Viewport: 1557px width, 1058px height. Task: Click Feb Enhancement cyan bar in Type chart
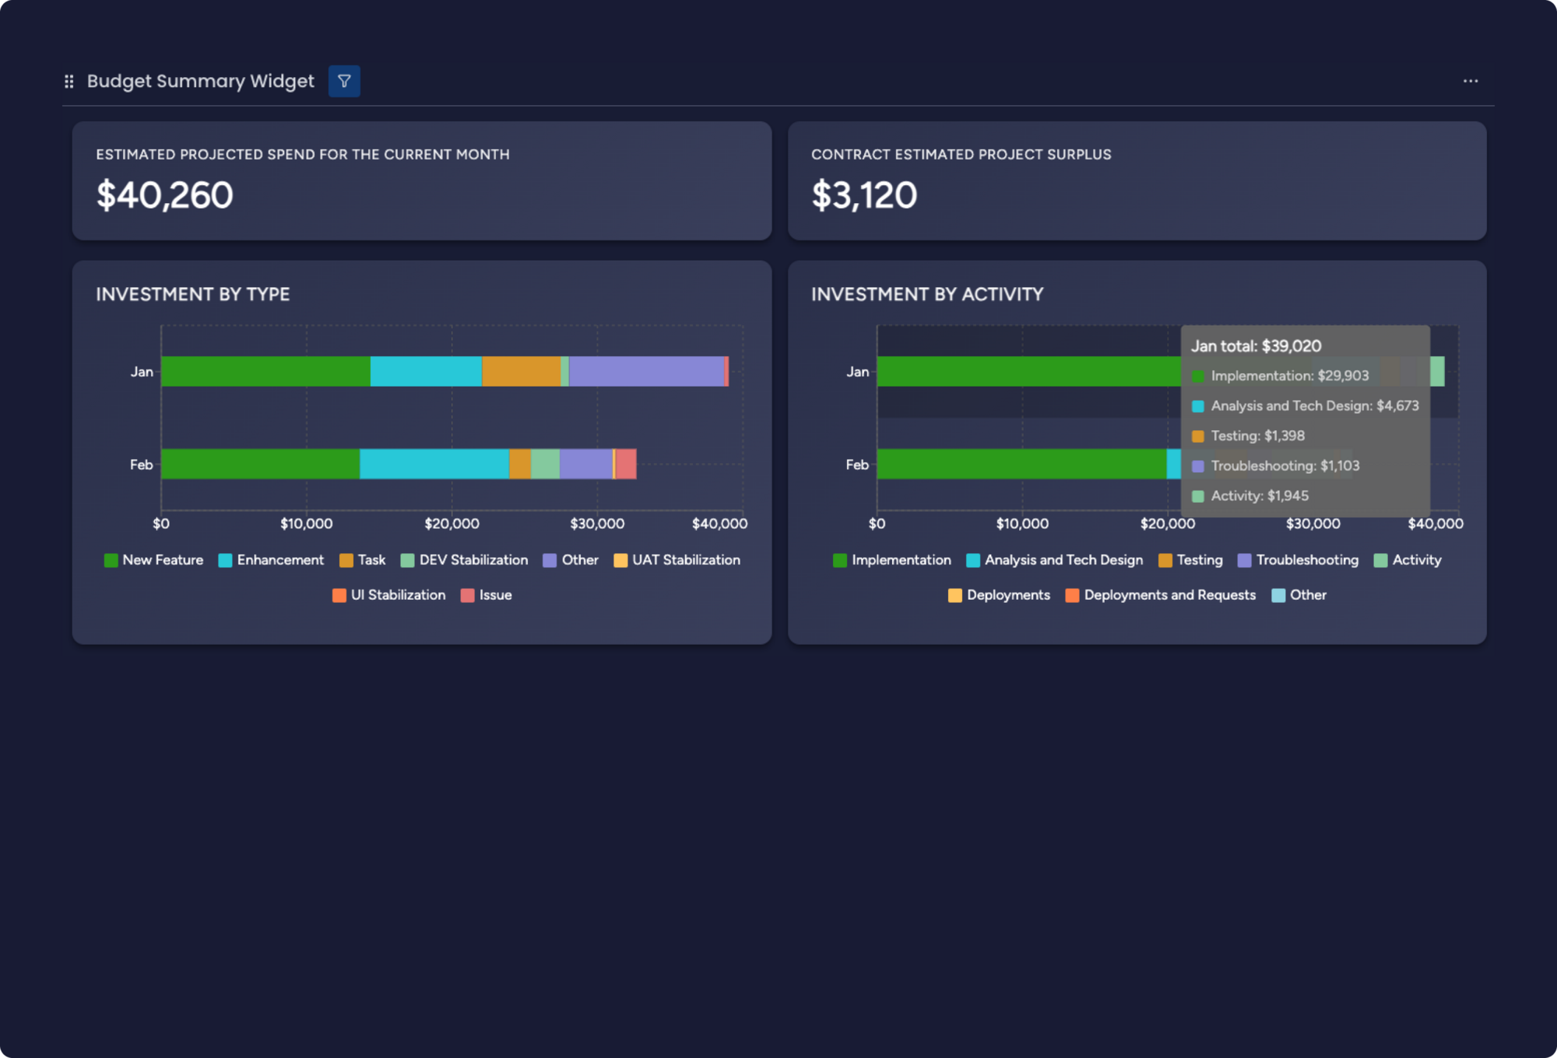point(434,464)
